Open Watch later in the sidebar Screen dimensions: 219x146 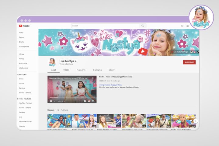click(23, 63)
